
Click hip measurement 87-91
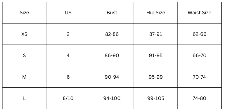tap(156, 34)
